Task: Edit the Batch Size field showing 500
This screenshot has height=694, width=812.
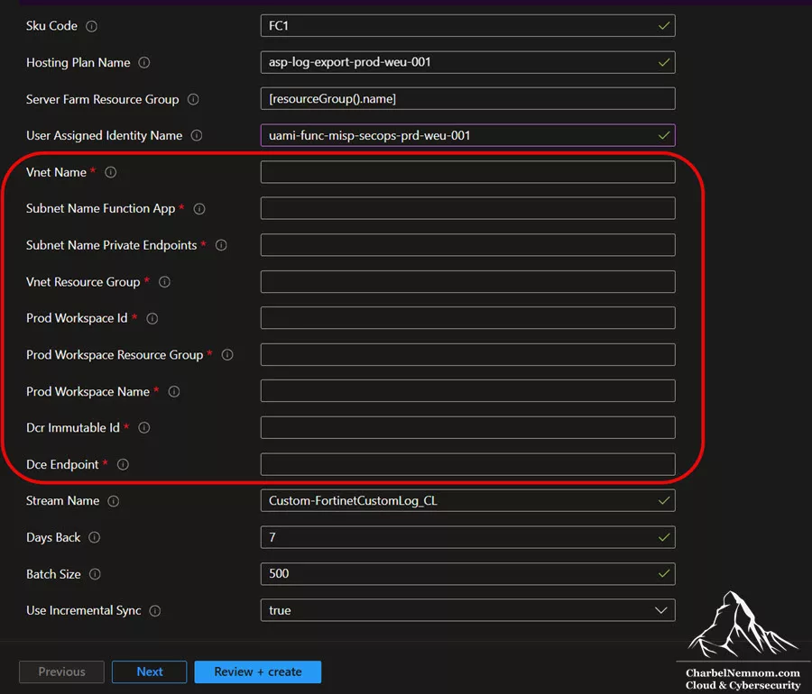Action: pyautogui.click(x=467, y=574)
